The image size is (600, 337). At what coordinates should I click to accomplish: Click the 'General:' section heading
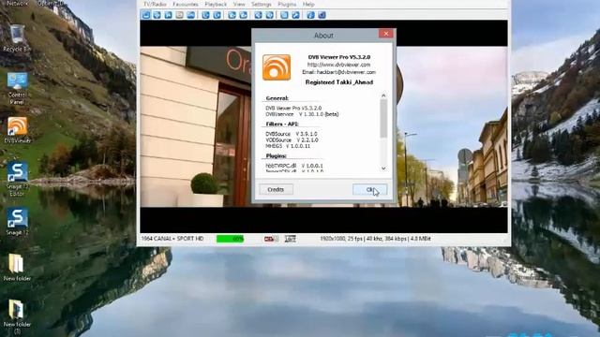[277, 98]
